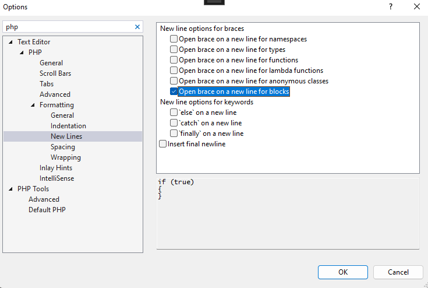The image size is (428, 288).
Task: Enable open brace on new line for namespaces
Action: click(174, 39)
